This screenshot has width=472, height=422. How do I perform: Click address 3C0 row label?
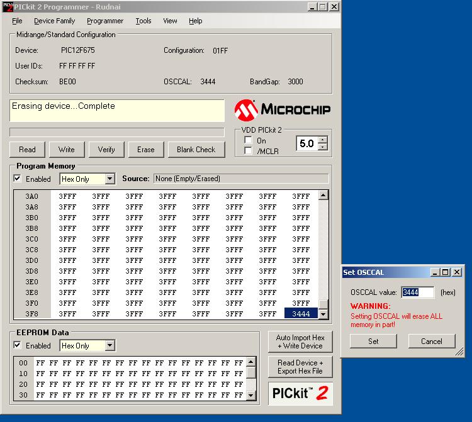coord(31,239)
